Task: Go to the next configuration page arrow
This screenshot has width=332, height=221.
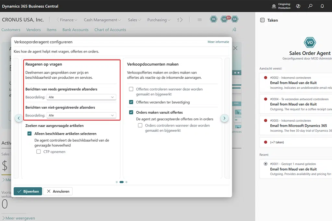Action: click(224, 118)
